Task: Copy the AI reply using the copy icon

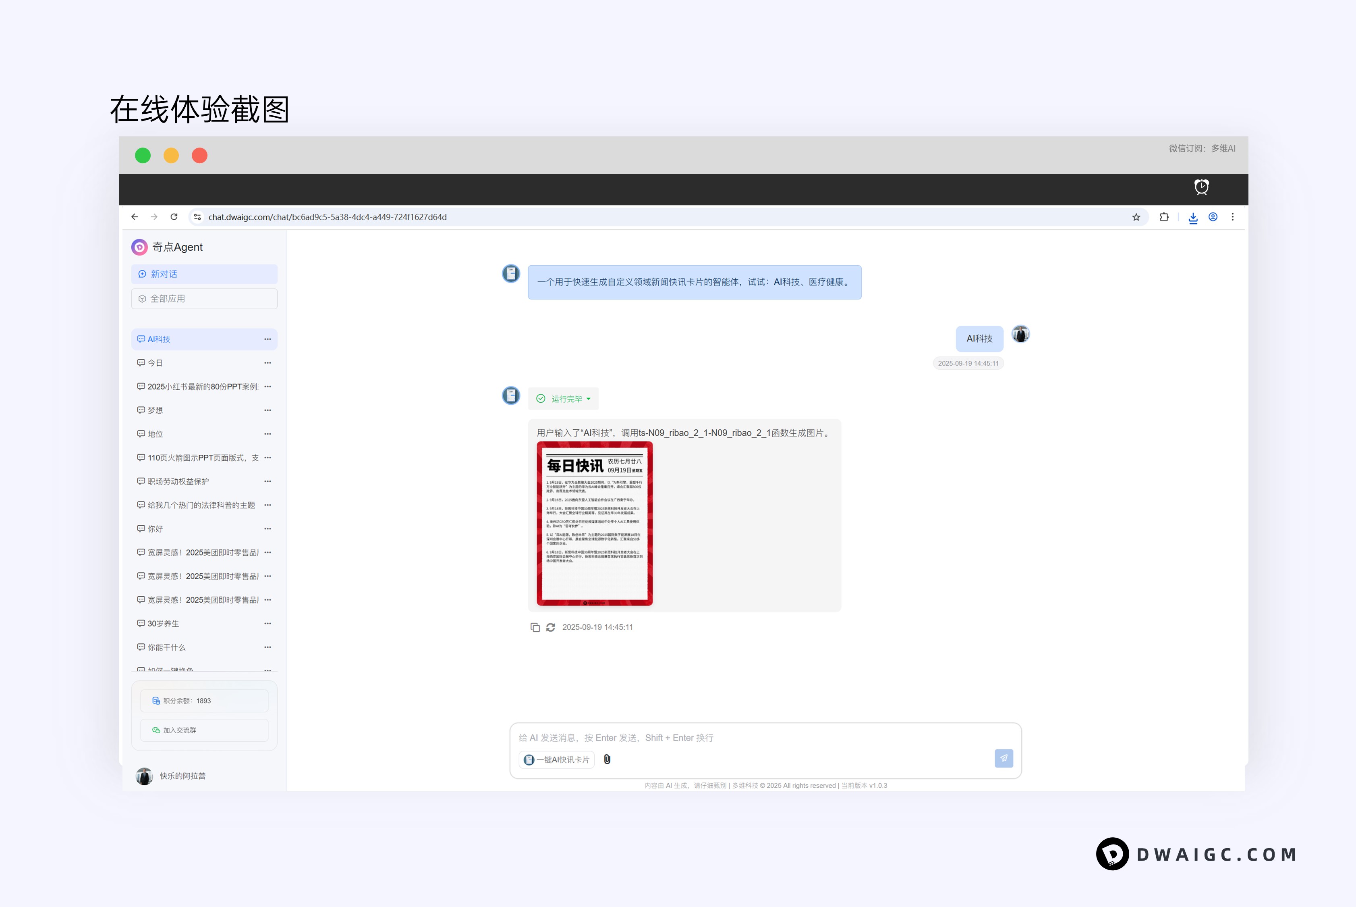Action: 535,627
